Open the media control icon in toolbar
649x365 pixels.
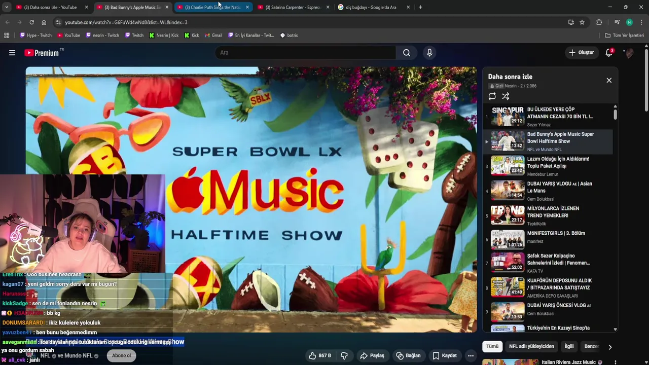pos(617,22)
